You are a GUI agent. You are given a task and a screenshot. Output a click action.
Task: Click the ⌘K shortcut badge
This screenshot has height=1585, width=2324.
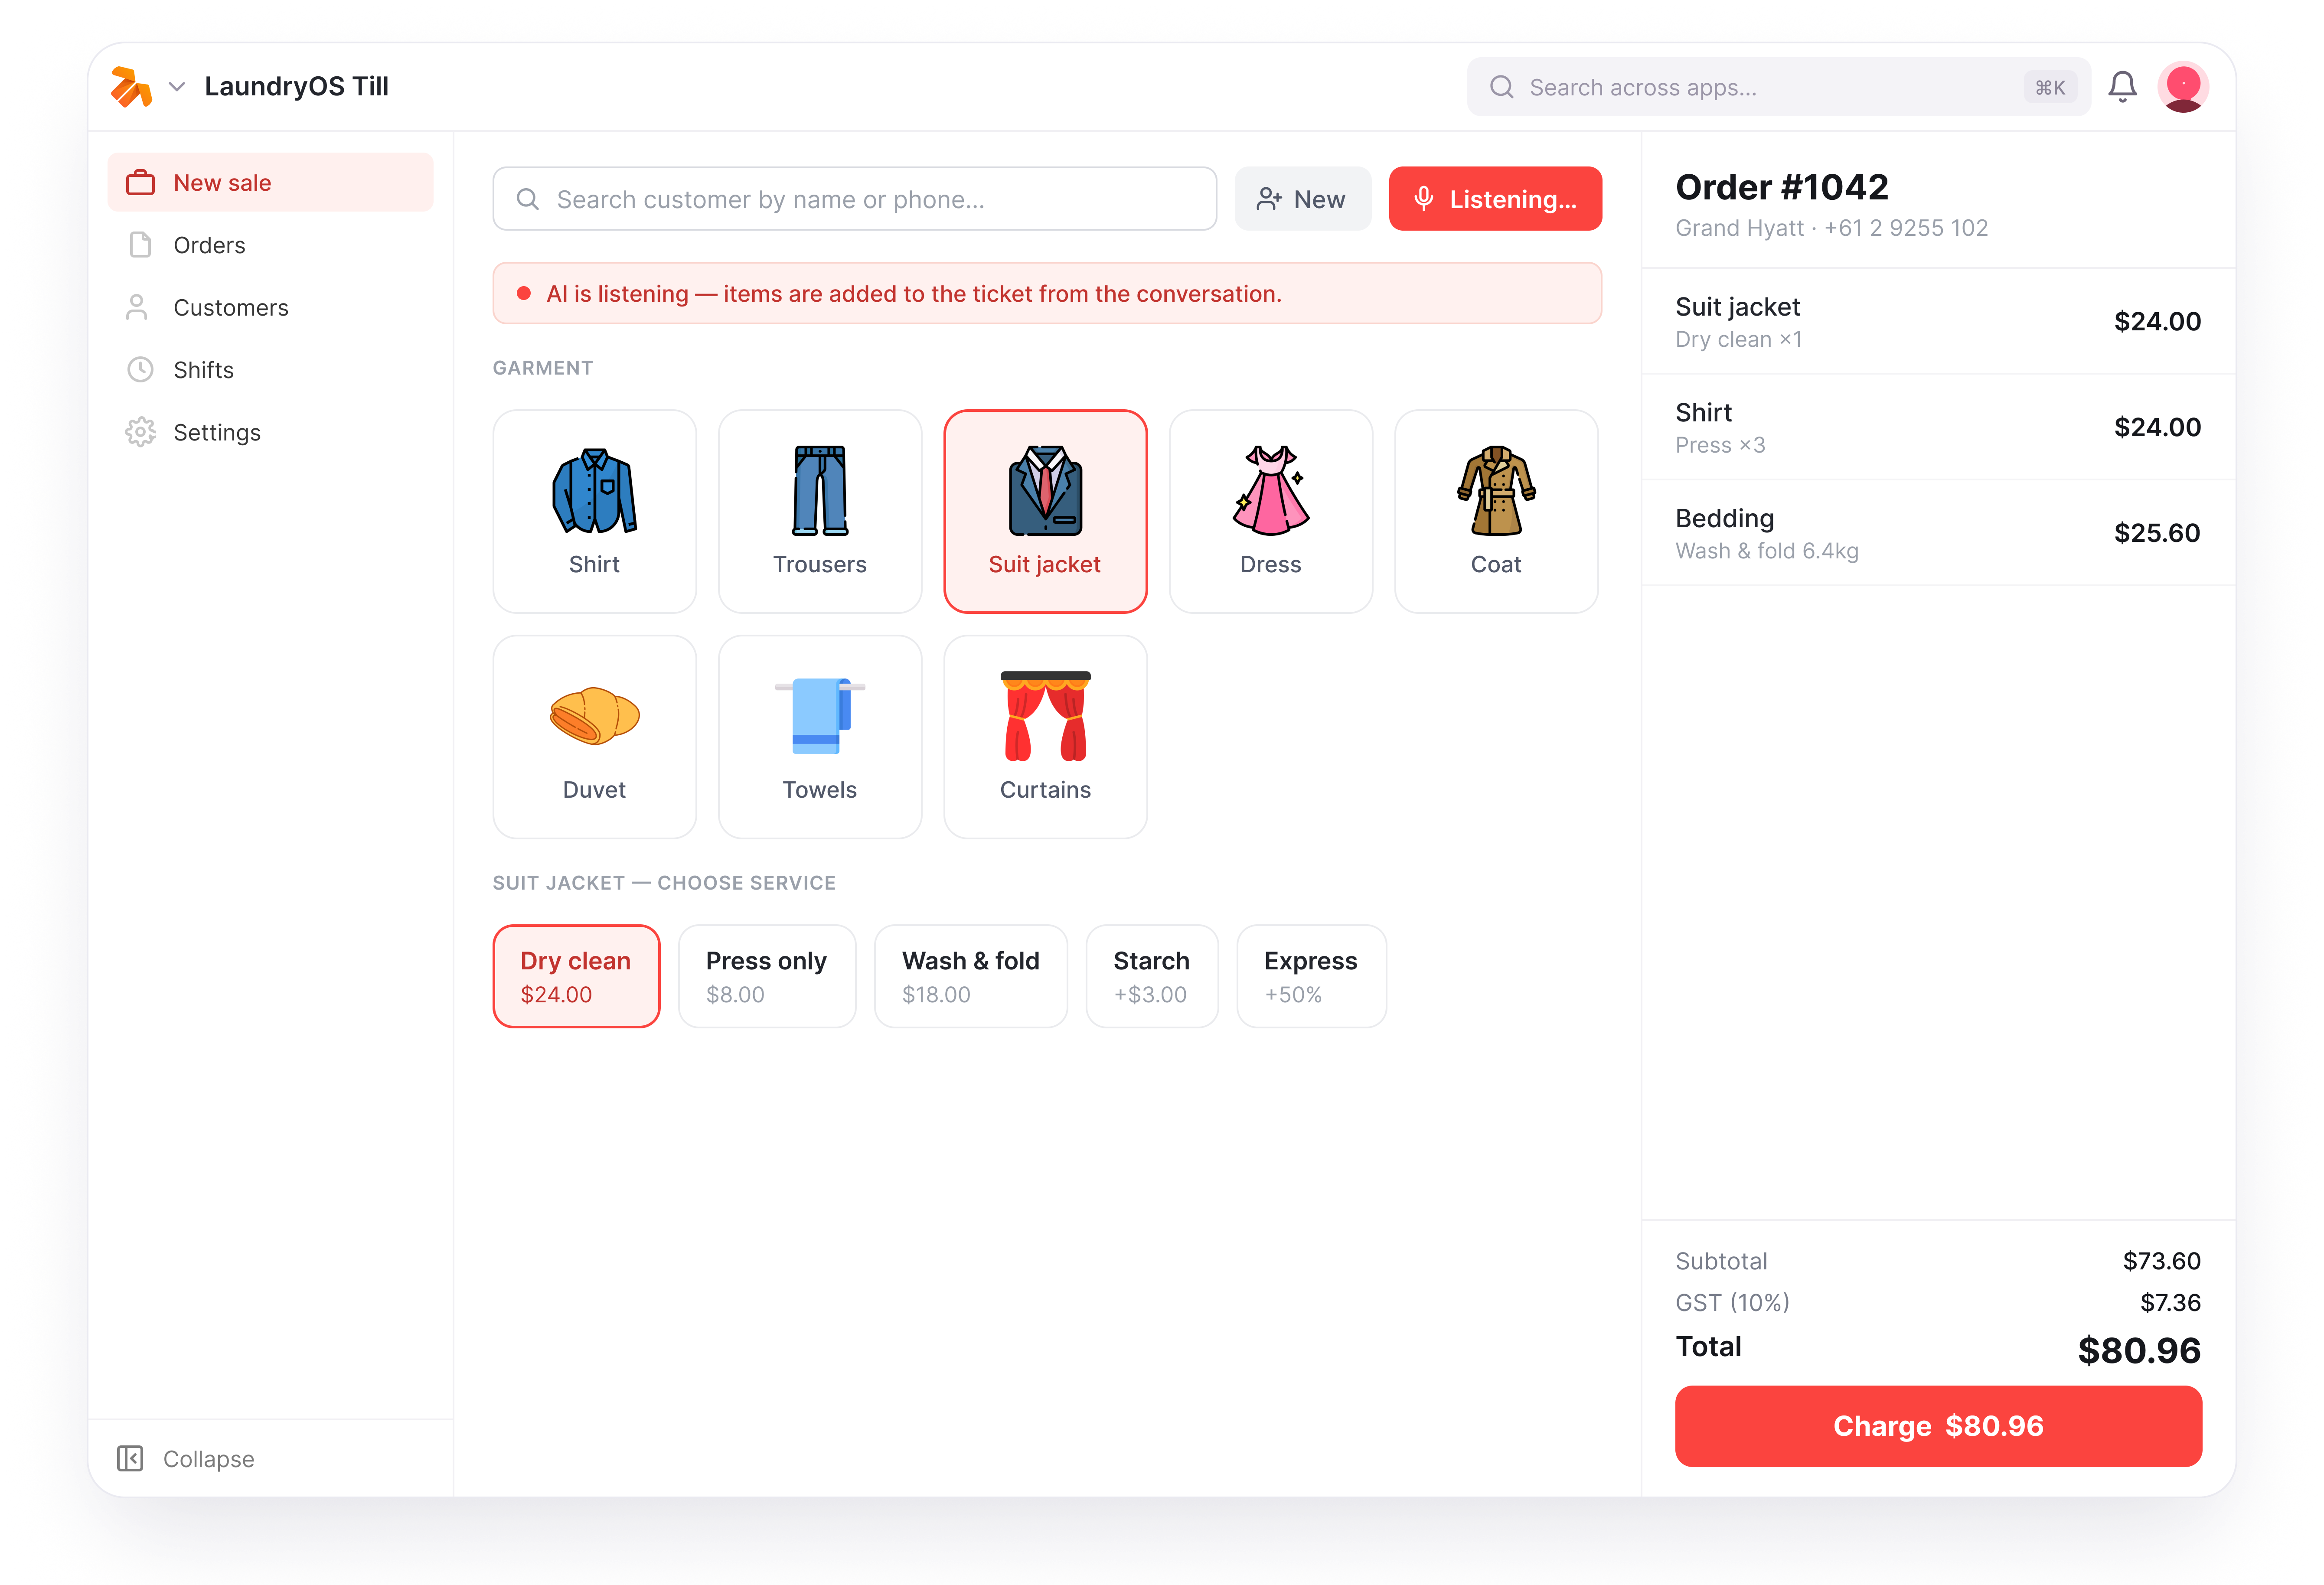2050,87
